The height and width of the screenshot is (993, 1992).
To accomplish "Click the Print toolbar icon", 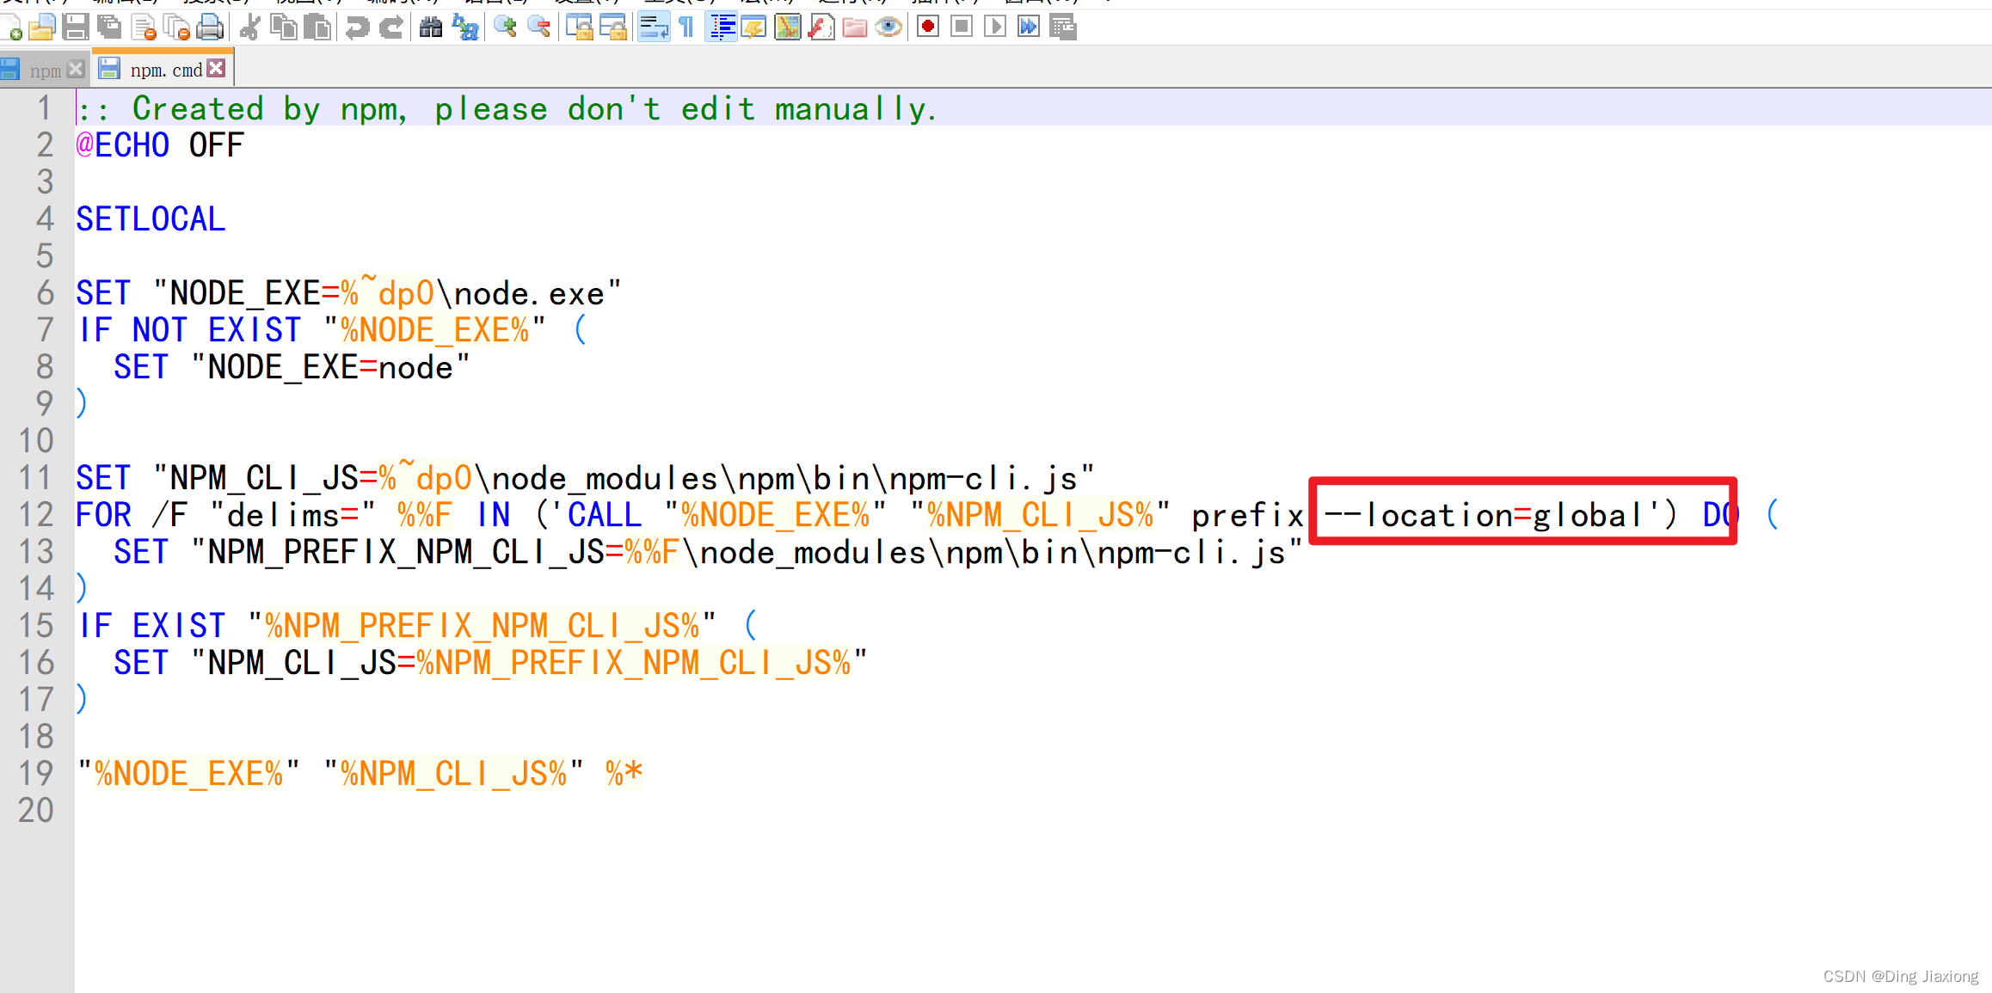I will (x=210, y=28).
